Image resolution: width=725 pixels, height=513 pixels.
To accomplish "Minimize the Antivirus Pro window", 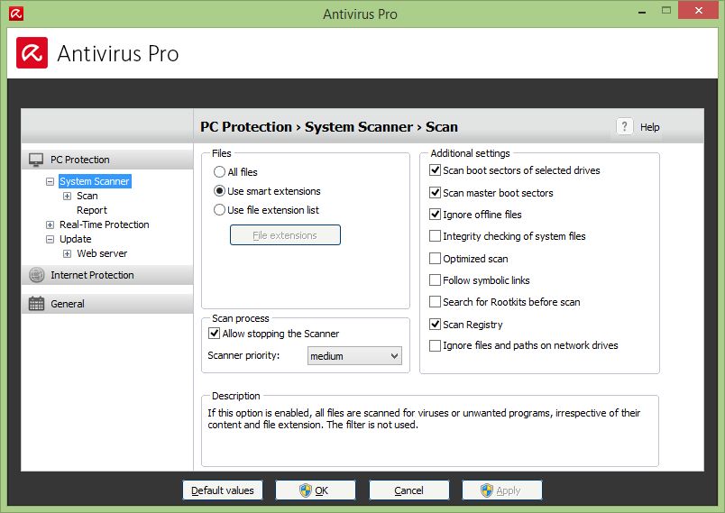I will pyautogui.click(x=642, y=12).
